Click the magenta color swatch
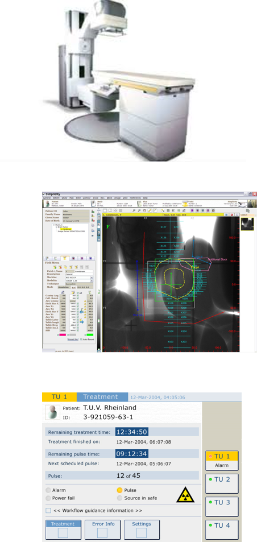Viewport: 257px width, 542px height. [63, 335]
